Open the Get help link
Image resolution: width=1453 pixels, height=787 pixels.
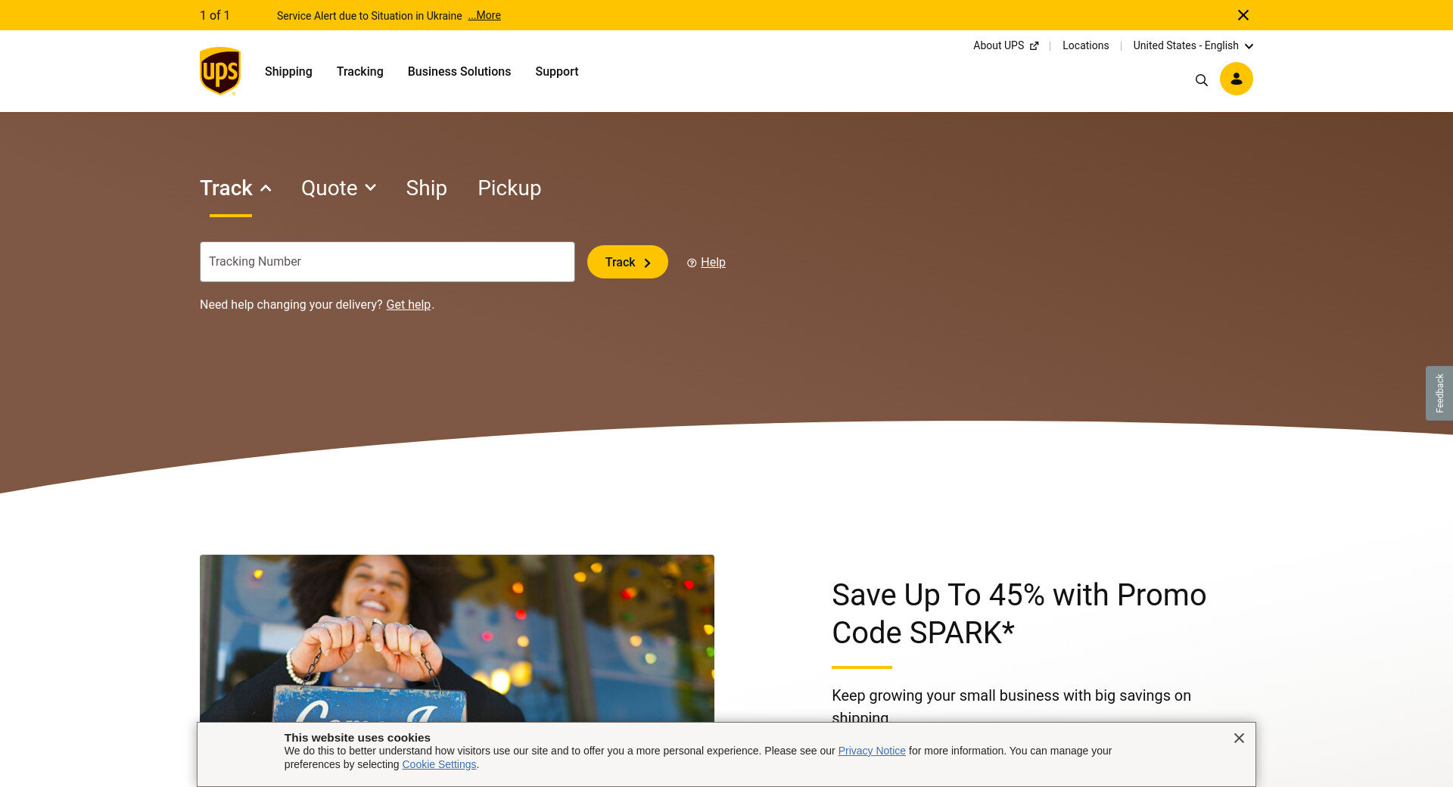tap(409, 304)
